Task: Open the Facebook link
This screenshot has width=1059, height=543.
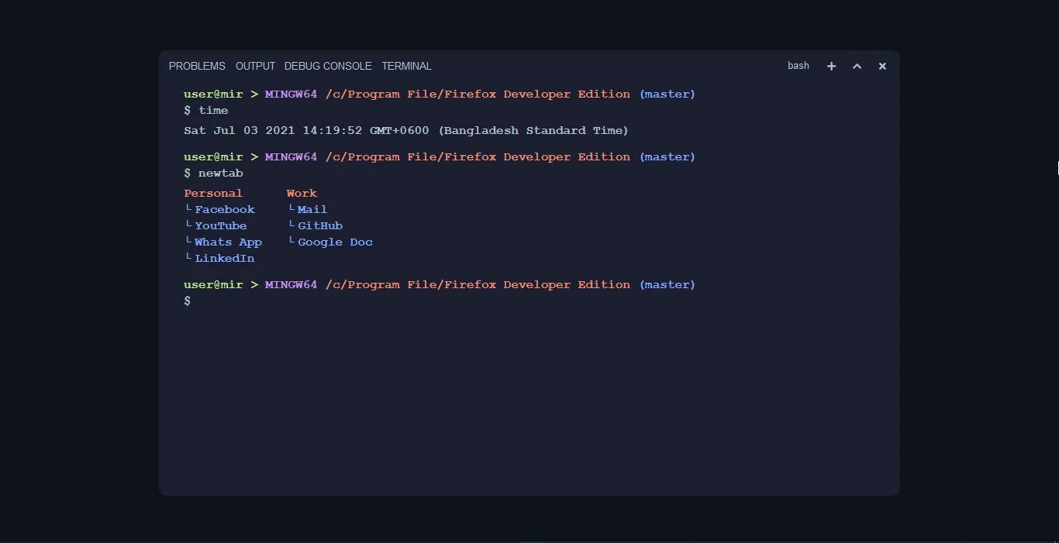Action: pos(225,209)
